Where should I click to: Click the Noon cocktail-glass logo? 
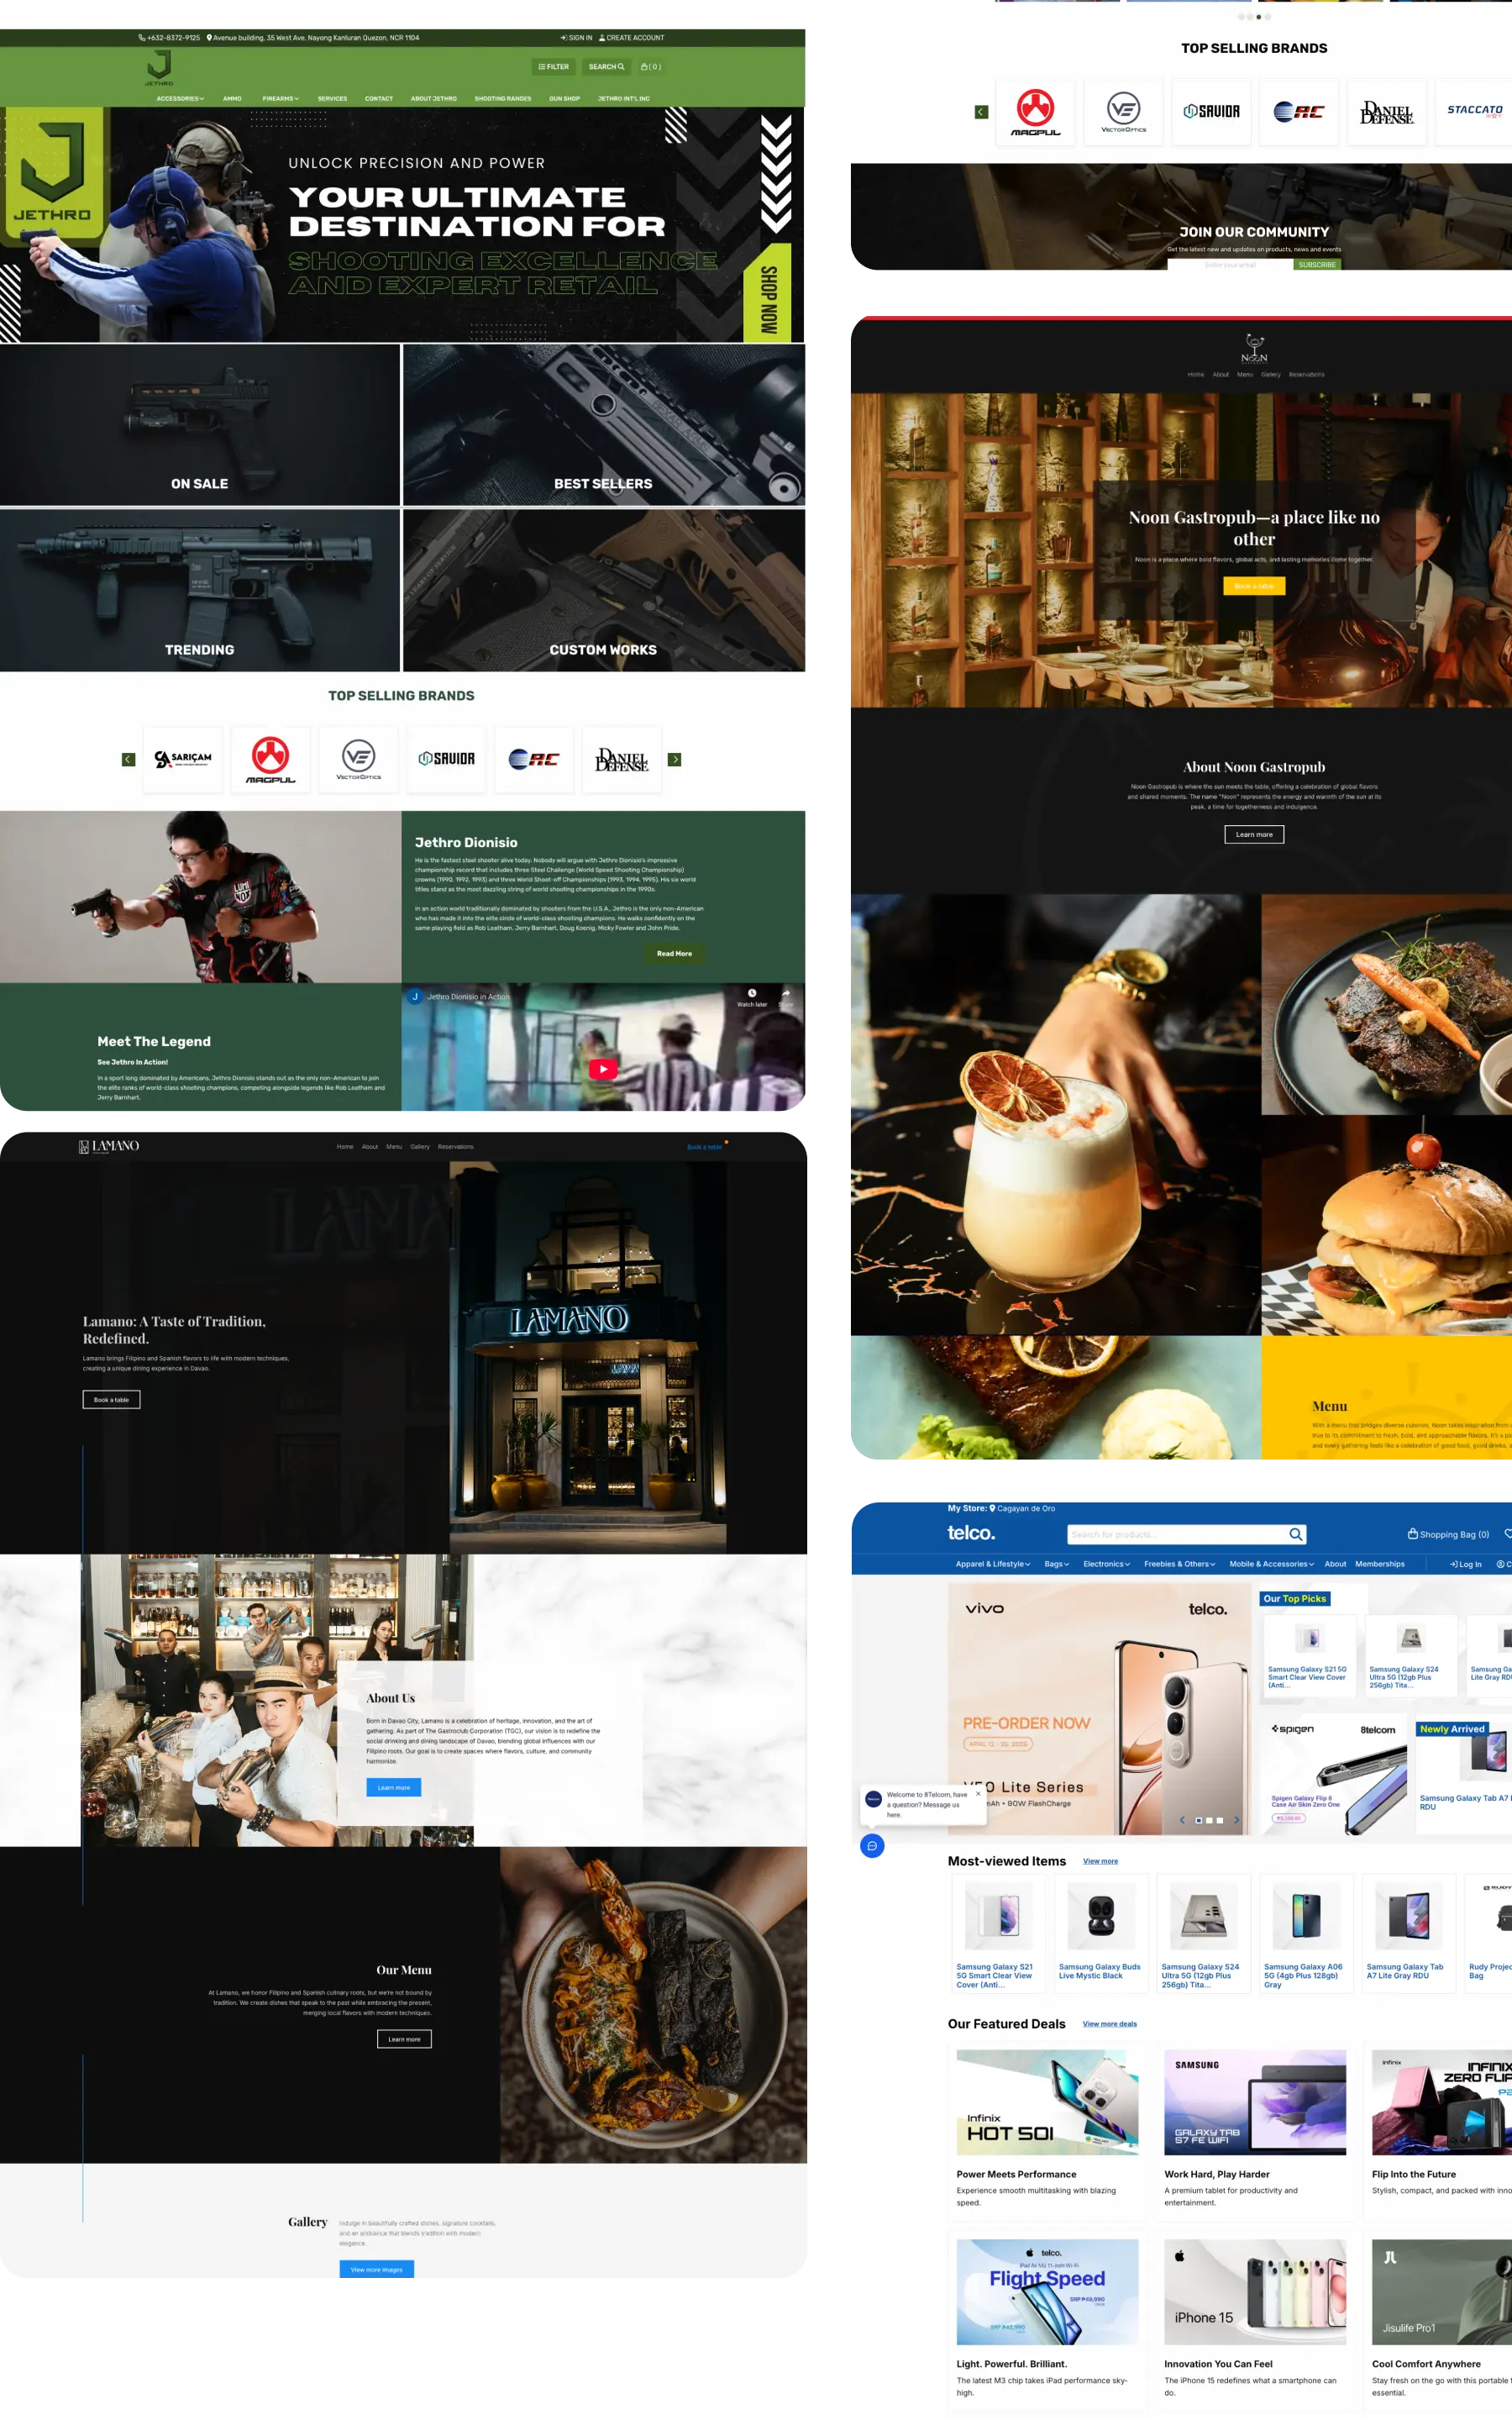coord(1254,348)
